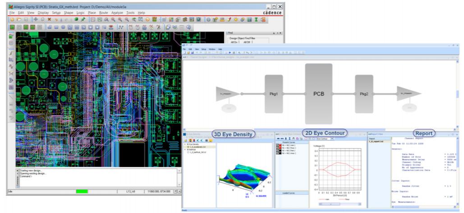The image size is (464, 213).
Task: Open the File menu in Allegro Sigrity
Action: coord(12,13)
